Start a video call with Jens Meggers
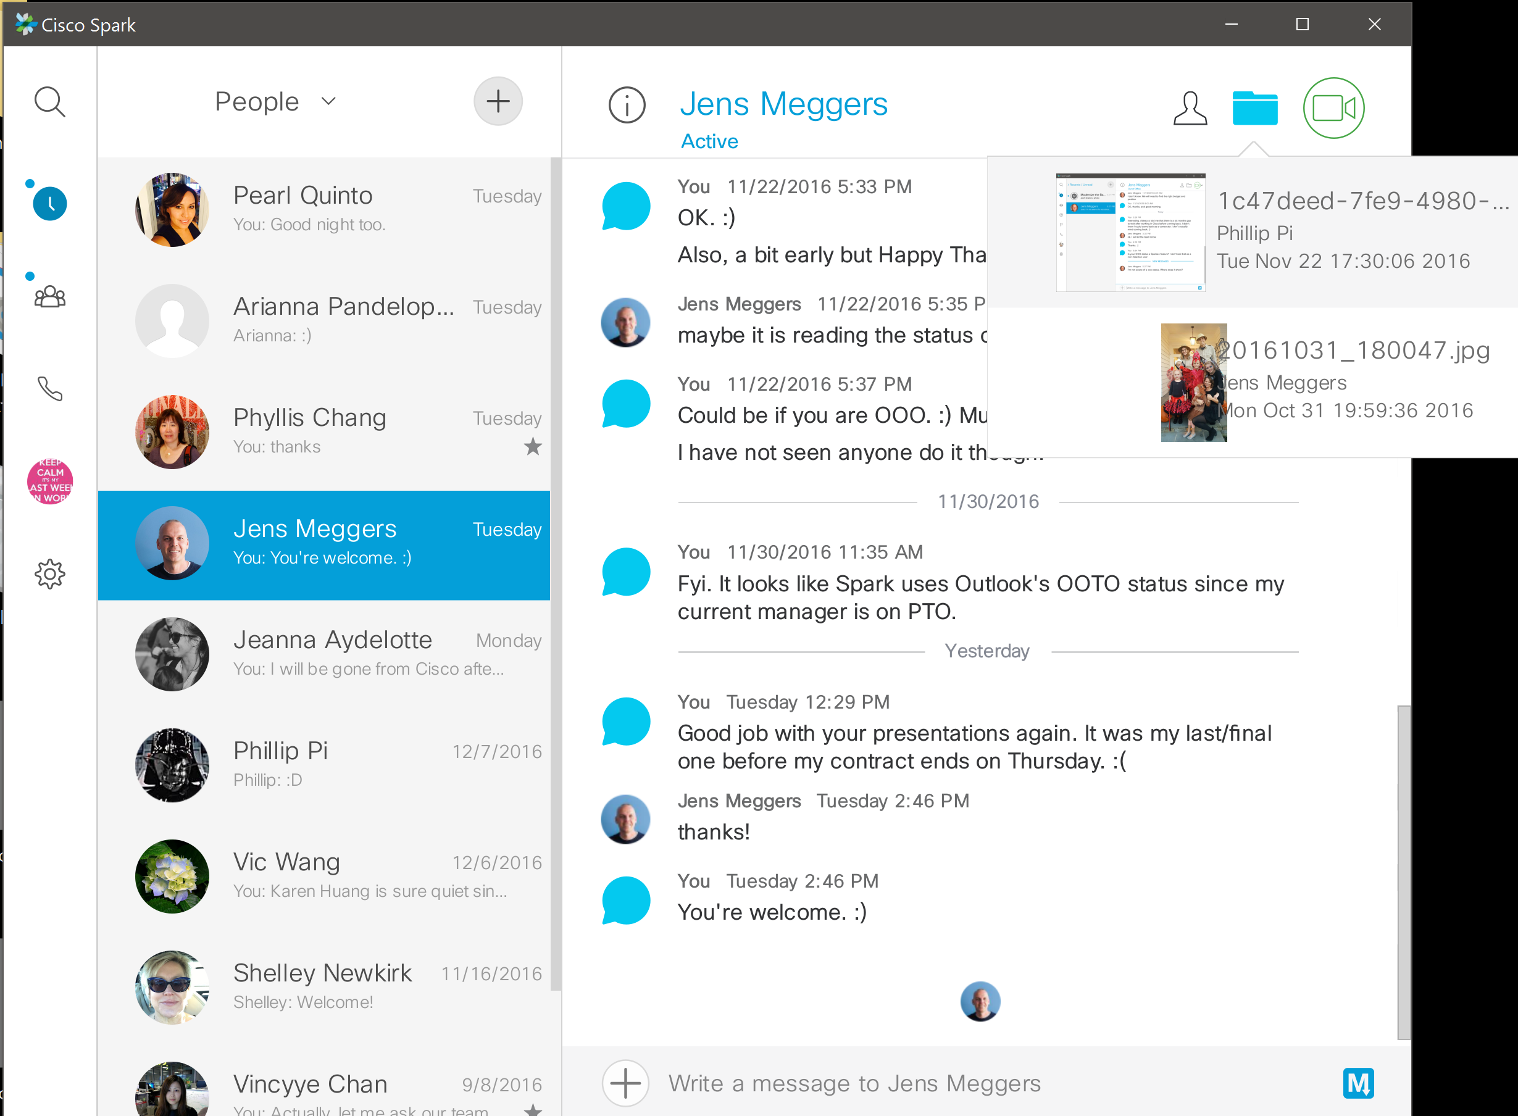Viewport: 1518px width, 1116px height. [x=1333, y=108]
